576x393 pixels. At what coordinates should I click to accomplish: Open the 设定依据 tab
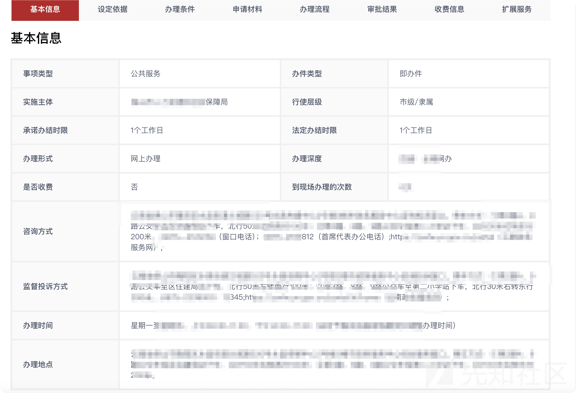pos(112,9)
